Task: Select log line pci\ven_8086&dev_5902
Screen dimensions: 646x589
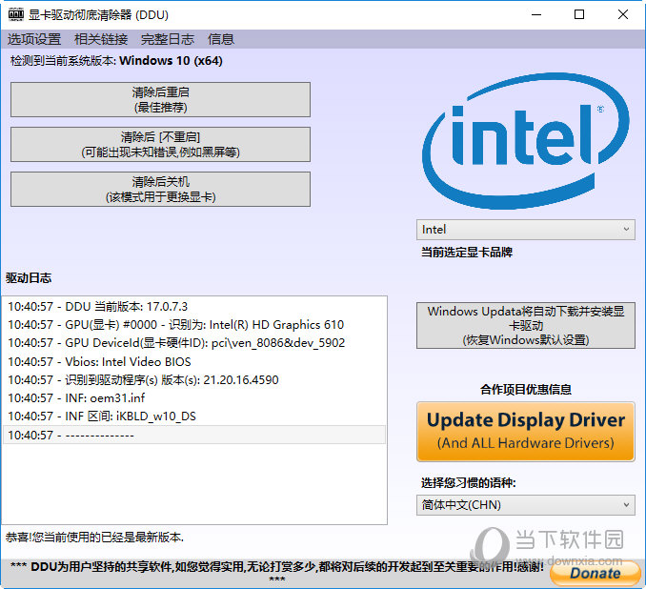Action: [194, 343]
